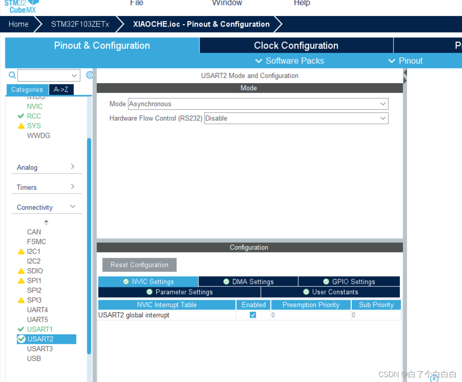Open the Help menu
The height and width of the screenshot is (382, 462).
click(x=302, y=3)
